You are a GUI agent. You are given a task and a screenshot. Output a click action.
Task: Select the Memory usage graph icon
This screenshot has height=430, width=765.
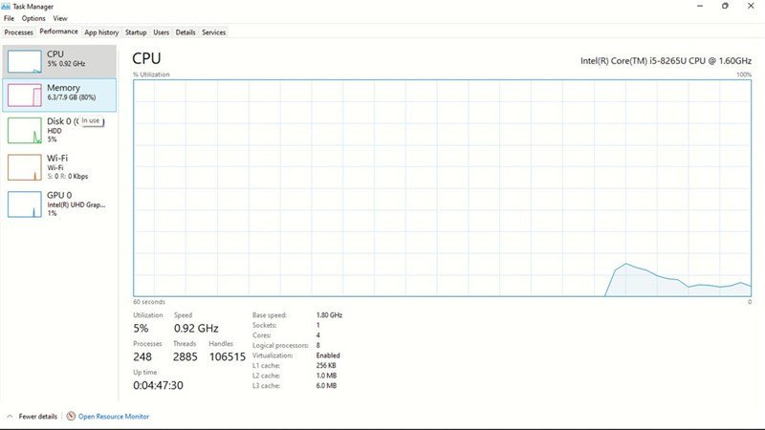[x=24, y=95]
